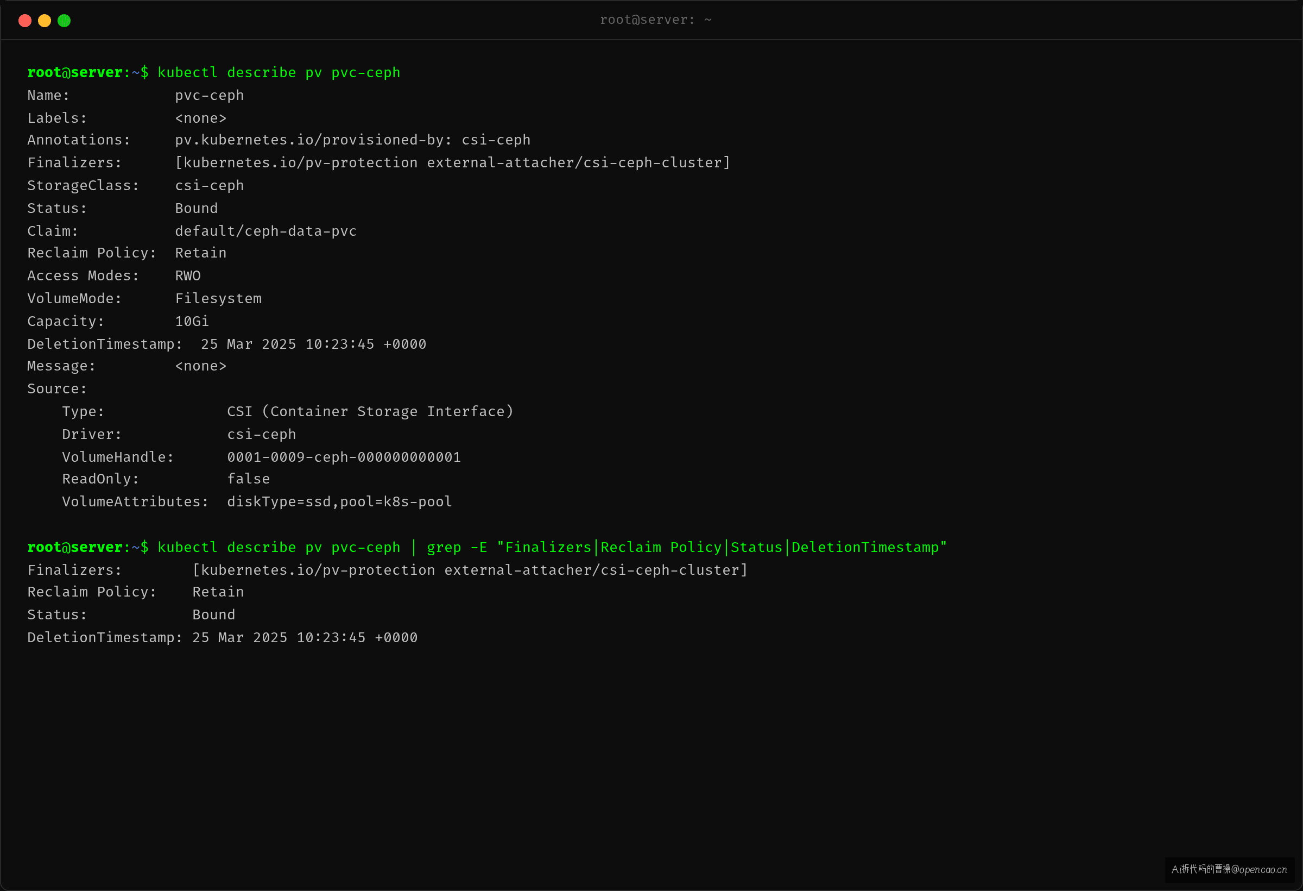Viewport: 1303px width, 891px height.
Task: Click the first DeletionTimestamp date value
Action: click(313, 344)
